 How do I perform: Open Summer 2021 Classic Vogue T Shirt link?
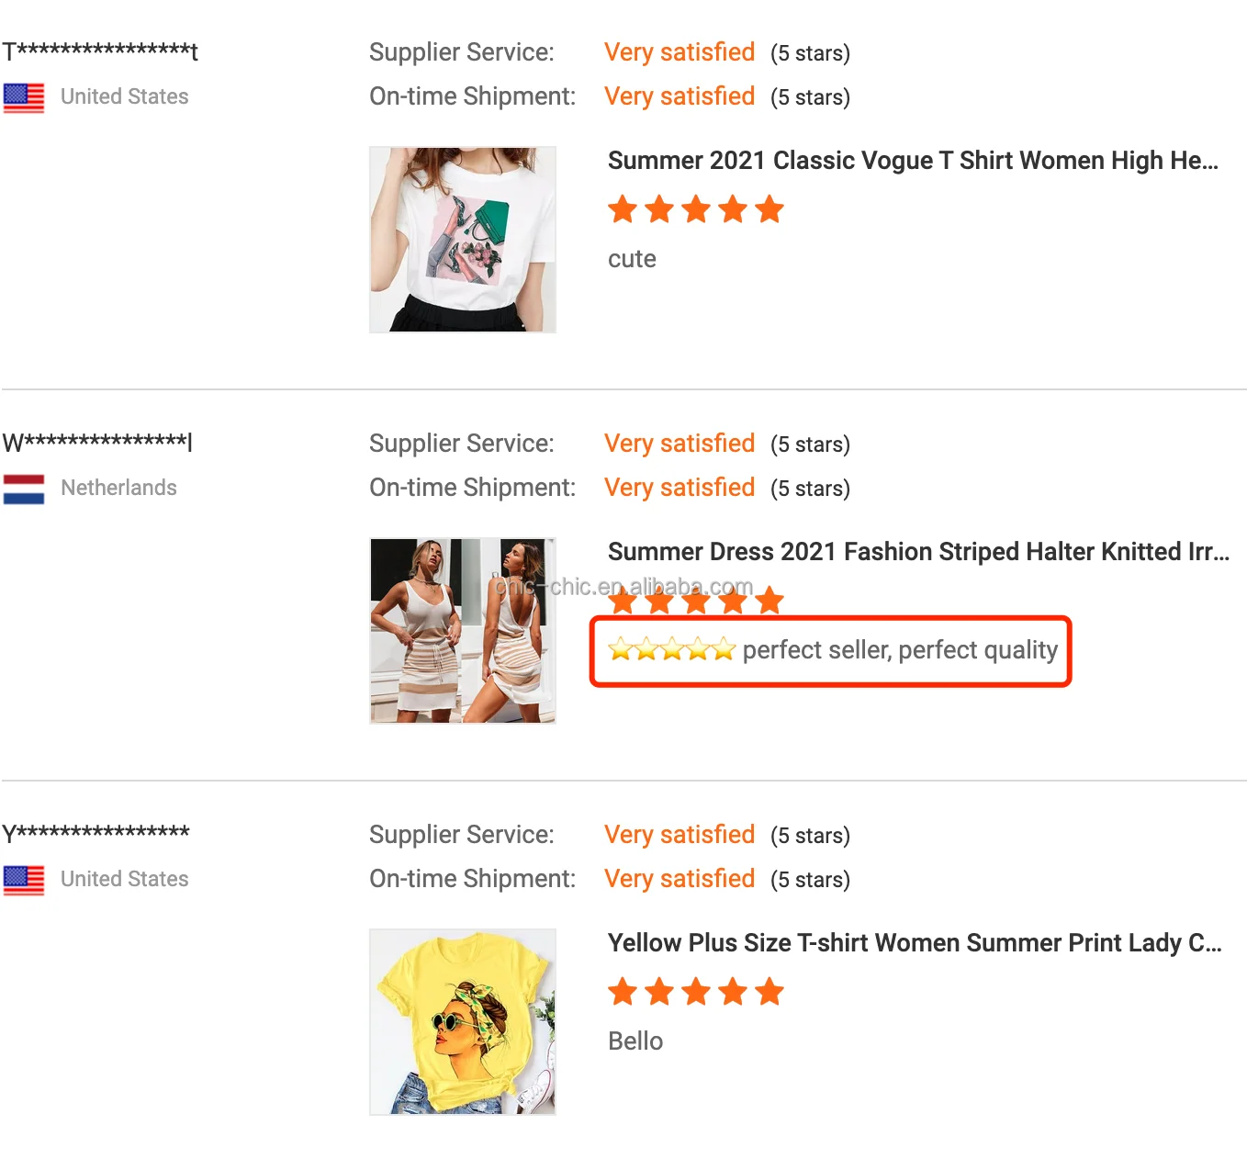coord(913,161)
